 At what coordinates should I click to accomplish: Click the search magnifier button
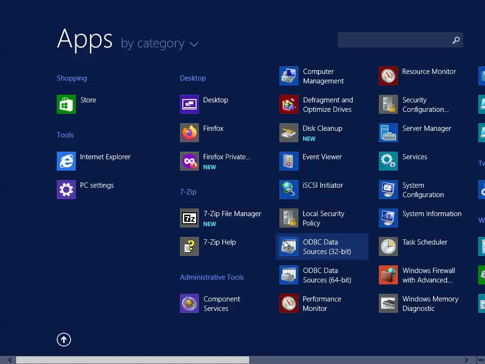[456, 40]
